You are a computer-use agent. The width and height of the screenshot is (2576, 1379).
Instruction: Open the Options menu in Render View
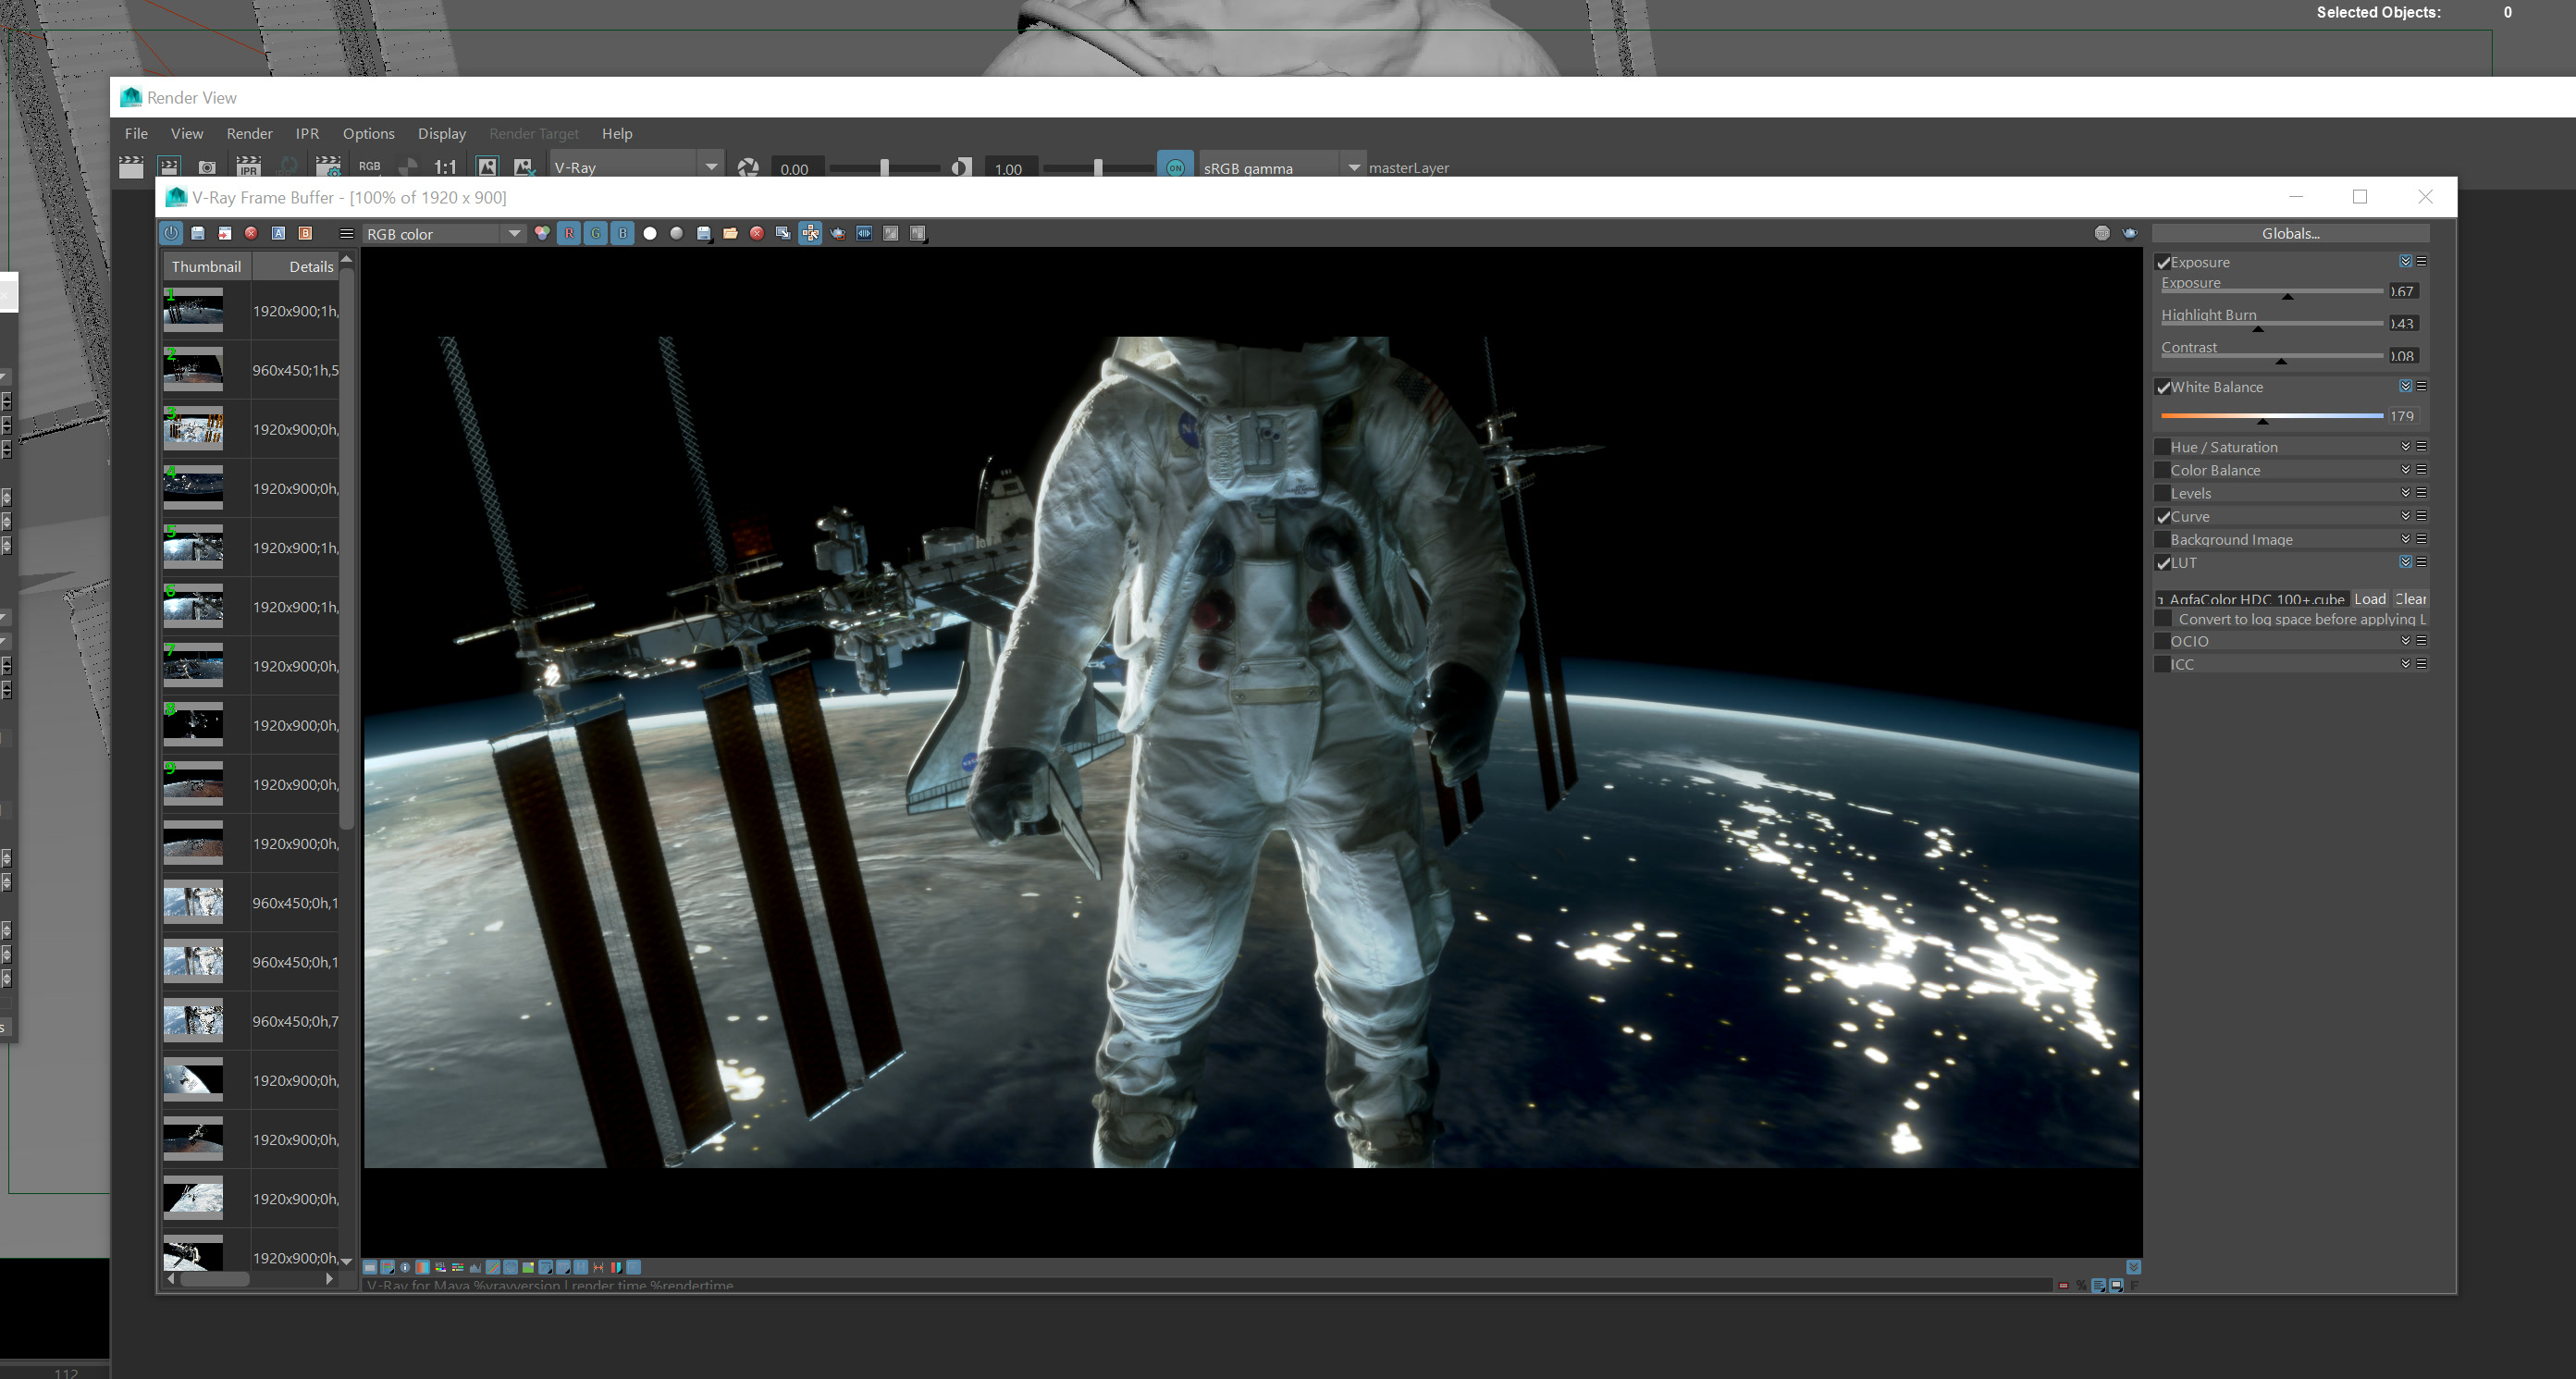pyautogui.click(x=368, y=133)
